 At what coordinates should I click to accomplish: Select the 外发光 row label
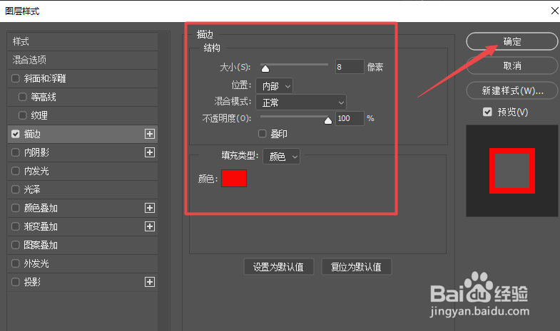(x=36, y=263)
